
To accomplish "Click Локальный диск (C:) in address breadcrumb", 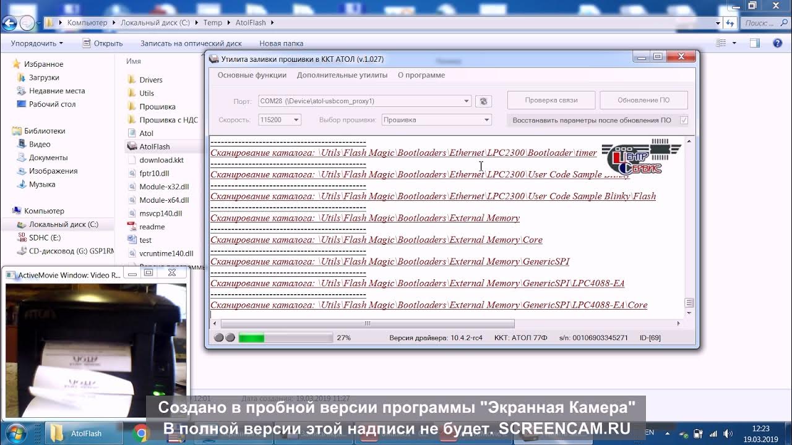I will (x=155, y=23).
